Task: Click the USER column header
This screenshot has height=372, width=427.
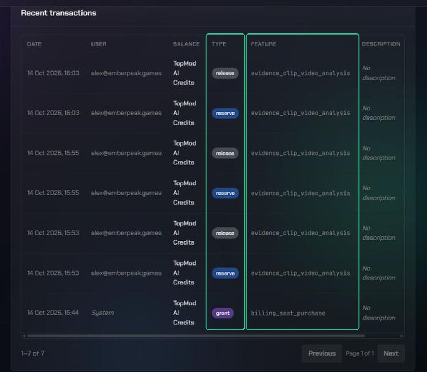Action: pos(99,44)
